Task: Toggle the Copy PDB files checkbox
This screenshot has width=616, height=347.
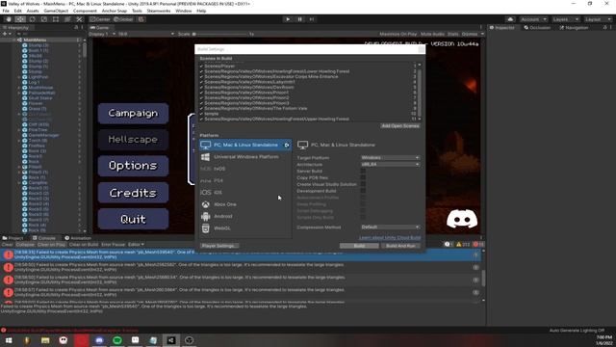Action: point(363,177)
